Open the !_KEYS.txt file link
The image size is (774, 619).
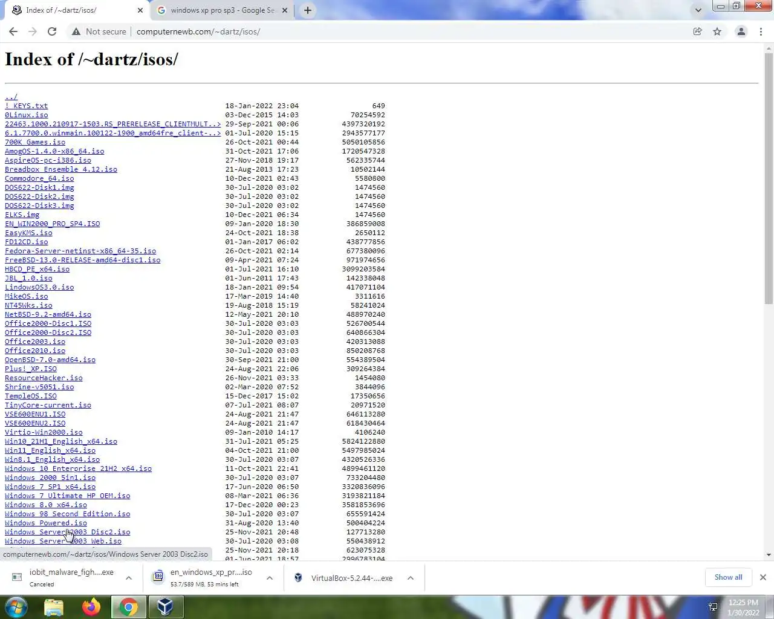point(26,106)
